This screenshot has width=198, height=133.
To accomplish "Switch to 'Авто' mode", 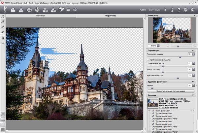I will coord(143,10).
